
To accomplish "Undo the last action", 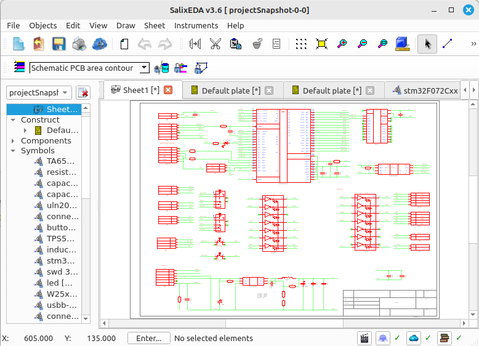I will point(145,44).
